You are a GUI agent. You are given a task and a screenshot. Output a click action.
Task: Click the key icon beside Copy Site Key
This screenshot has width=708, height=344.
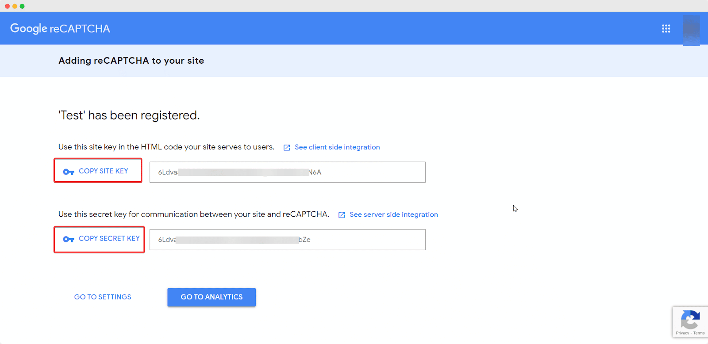pos(69,172)
